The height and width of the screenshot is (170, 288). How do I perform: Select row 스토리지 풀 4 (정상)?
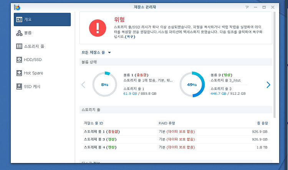pos(175,147)
